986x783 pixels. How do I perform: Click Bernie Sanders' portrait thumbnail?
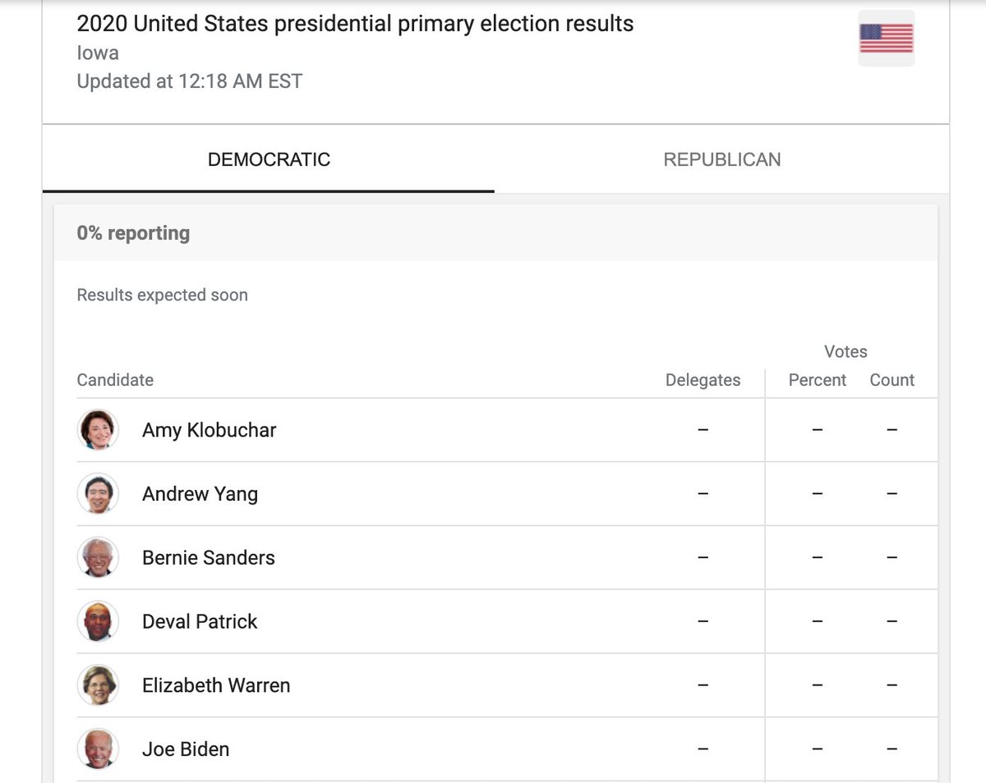98,558
